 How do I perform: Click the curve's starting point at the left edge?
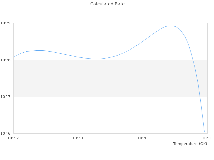pyautogui.click(x=14, y=56)
